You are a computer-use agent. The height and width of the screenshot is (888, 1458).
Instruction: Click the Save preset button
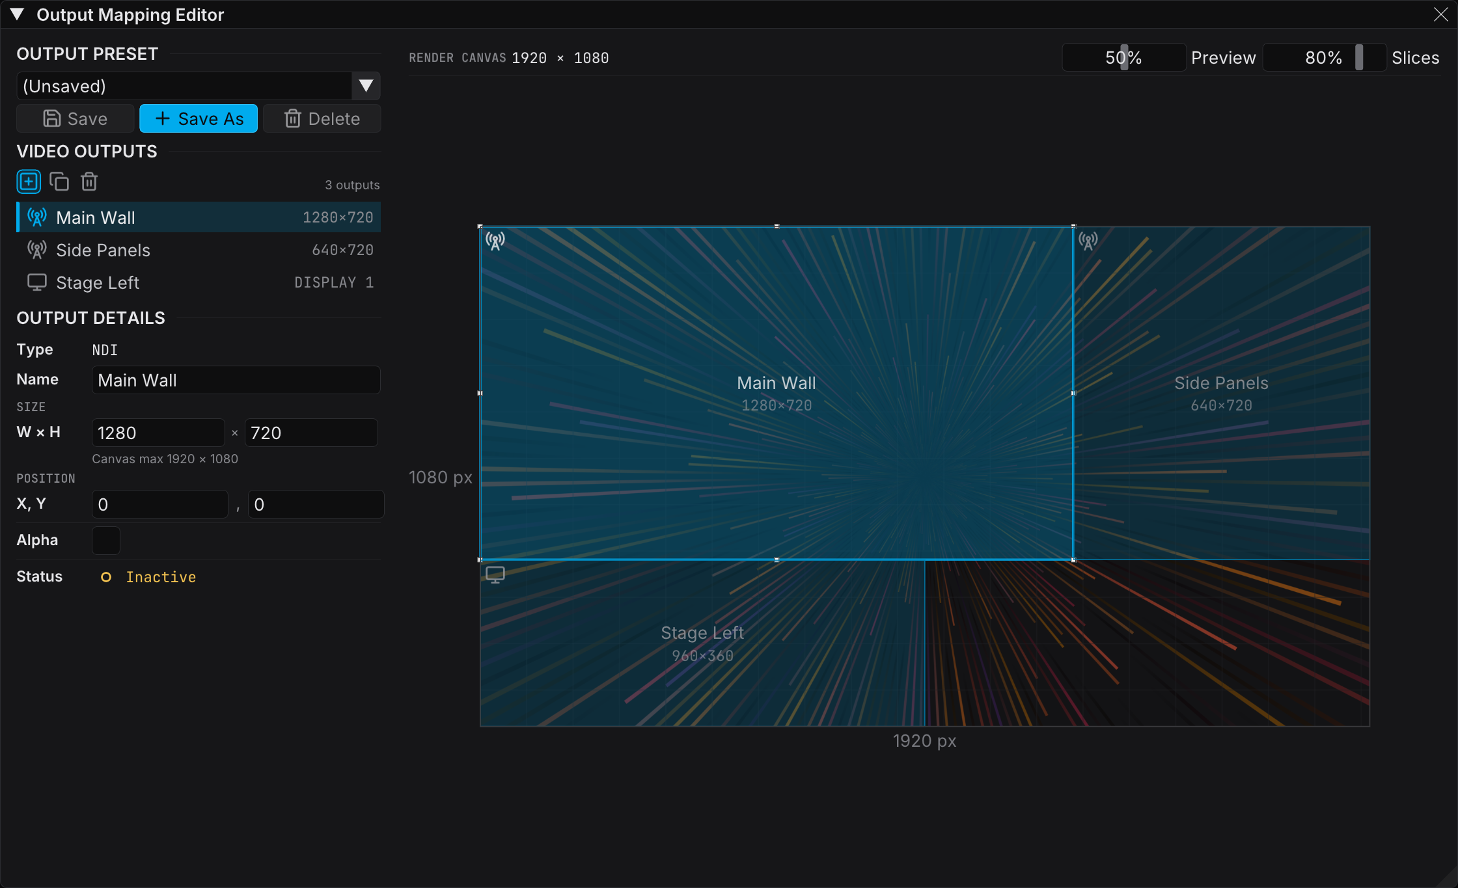tap(76, 118)
